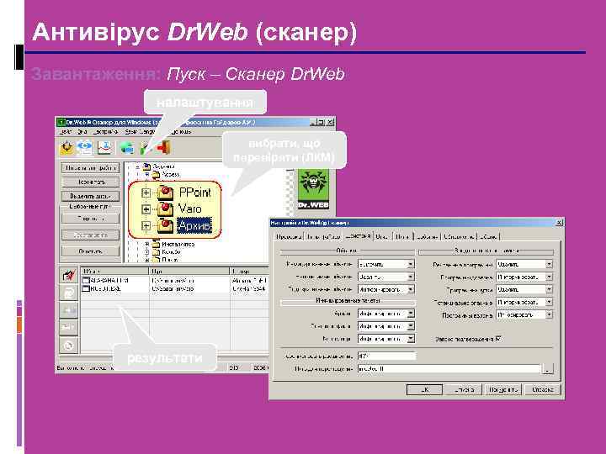
Task: Select the PPoint folder in the tree
Action: (x=194, y=192)
